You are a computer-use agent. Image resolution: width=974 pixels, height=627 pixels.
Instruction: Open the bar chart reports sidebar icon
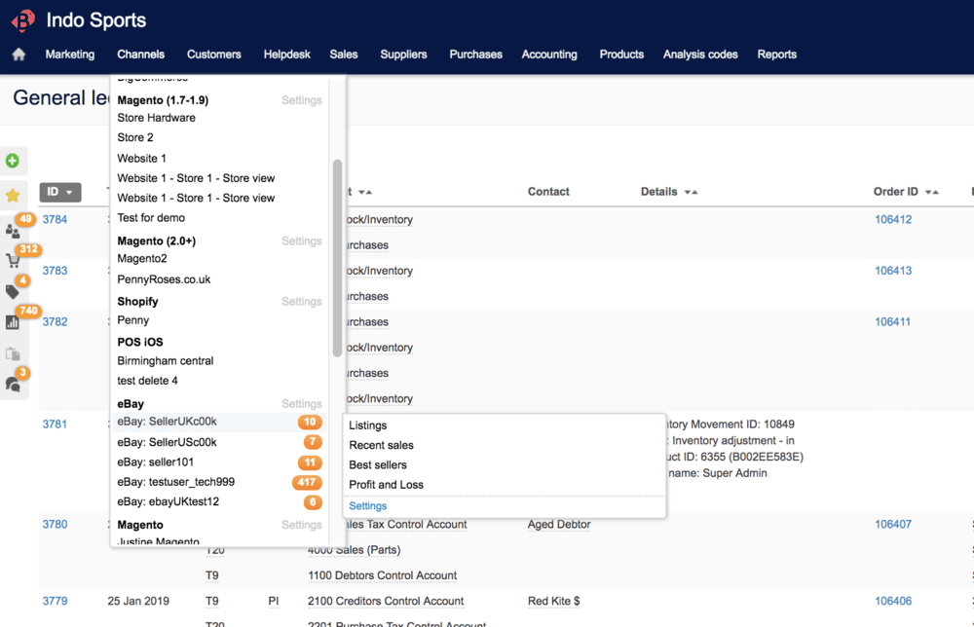(x=13, y=322)
